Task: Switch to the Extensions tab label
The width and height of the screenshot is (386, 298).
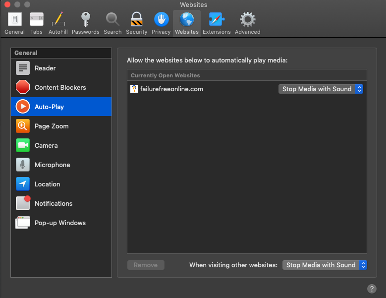Action: pos(217,32)
